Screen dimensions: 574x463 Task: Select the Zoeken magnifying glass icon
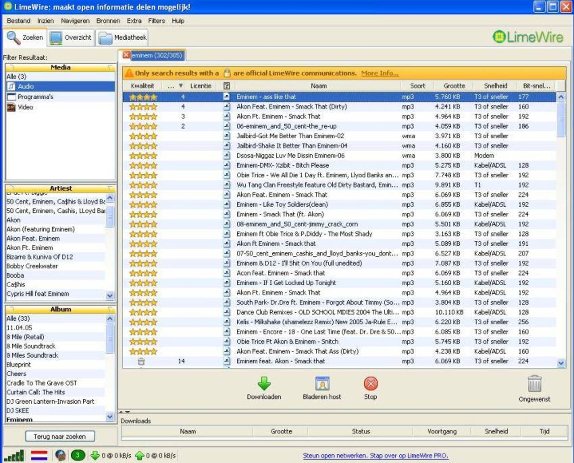tap(12, 37)
